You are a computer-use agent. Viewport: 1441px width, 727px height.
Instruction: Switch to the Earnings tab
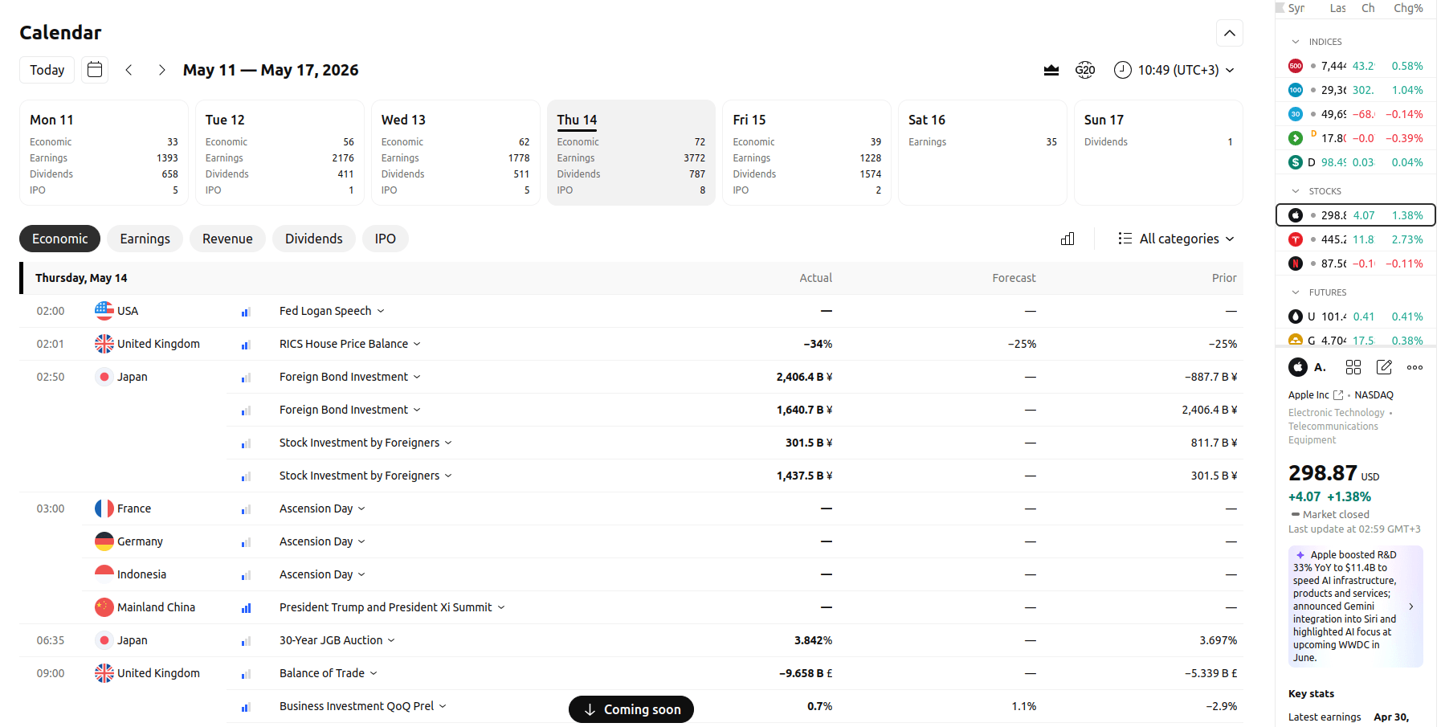click(145, 239)
